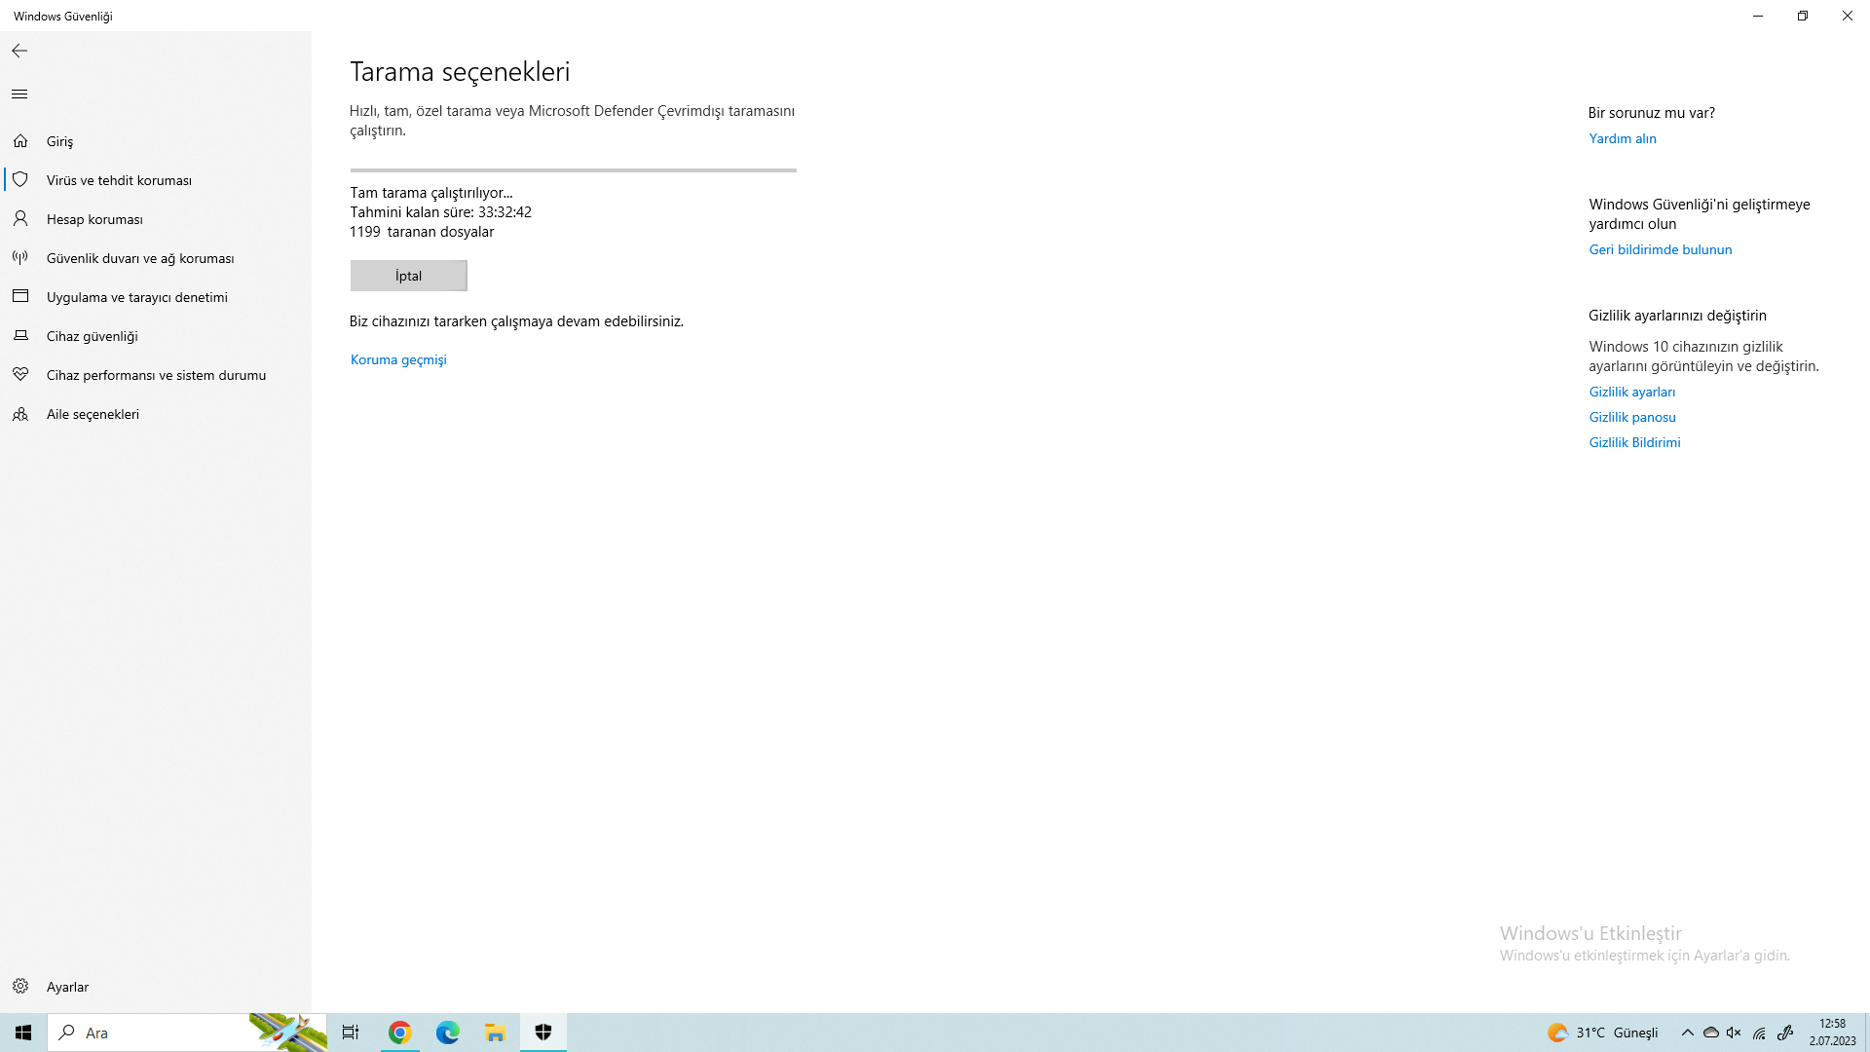
Task: Open Cihaz güvenliği laptop icon
Action: click(x=20, y=336)
